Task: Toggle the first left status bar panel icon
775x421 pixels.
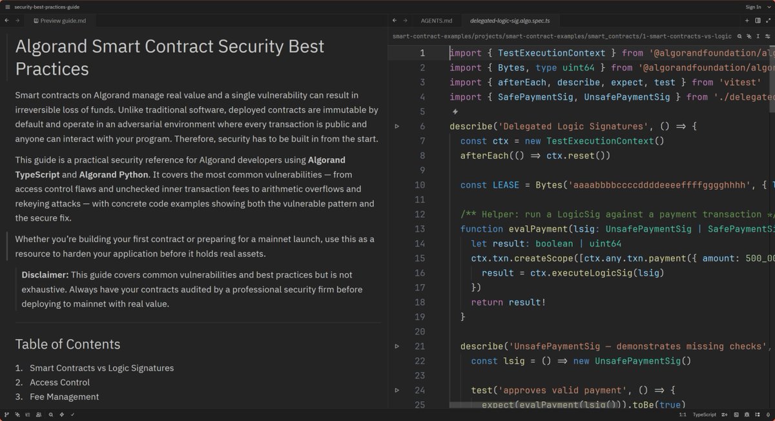Action: tap(6, 415)
